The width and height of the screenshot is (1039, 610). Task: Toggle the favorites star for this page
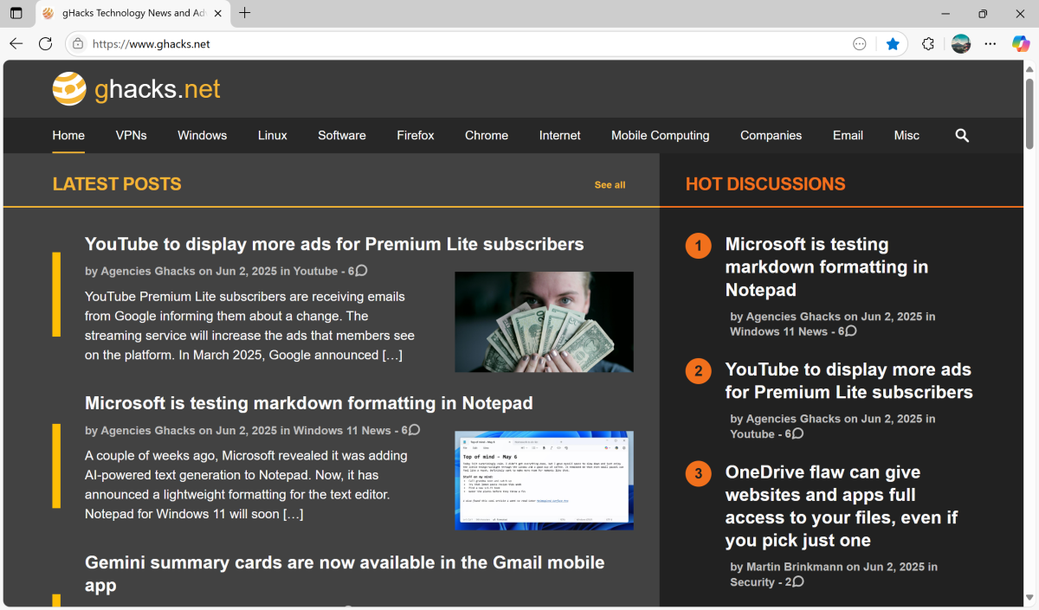pyautogui.click(x=893, y=43)
